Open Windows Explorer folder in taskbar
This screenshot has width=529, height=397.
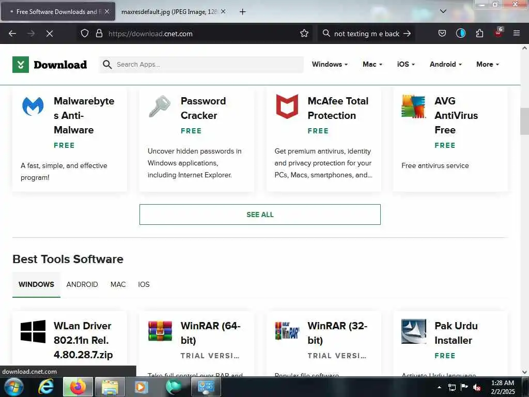[x=110, y=387]
